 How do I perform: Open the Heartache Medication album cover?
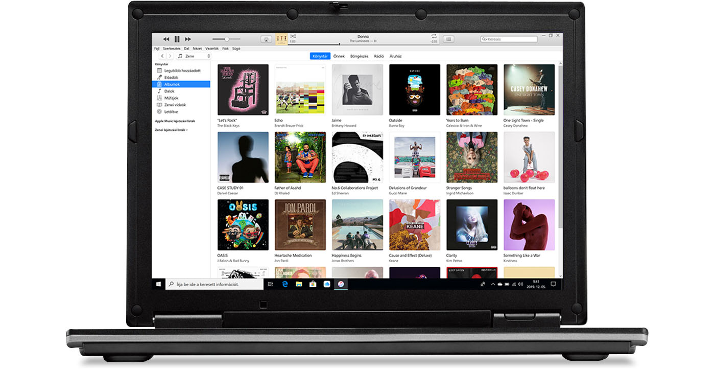click(x=300, y=225)
